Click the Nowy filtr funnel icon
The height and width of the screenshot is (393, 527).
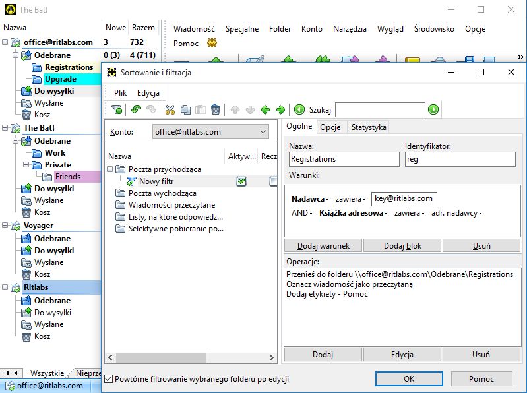[x=131, y=181]
